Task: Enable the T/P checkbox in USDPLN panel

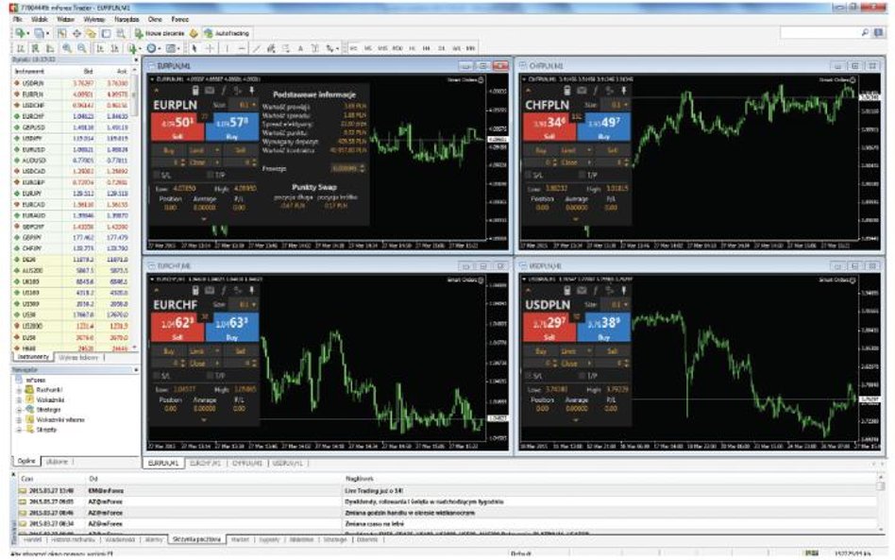Action: (581, 376)
